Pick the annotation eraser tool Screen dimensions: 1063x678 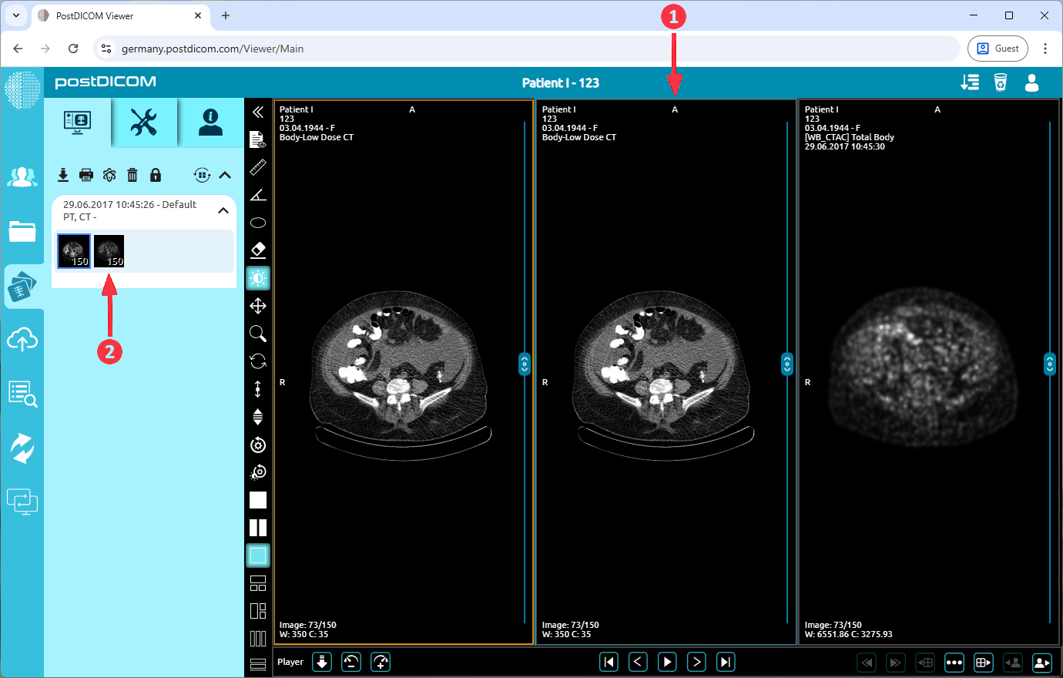[x=258, y=250]
